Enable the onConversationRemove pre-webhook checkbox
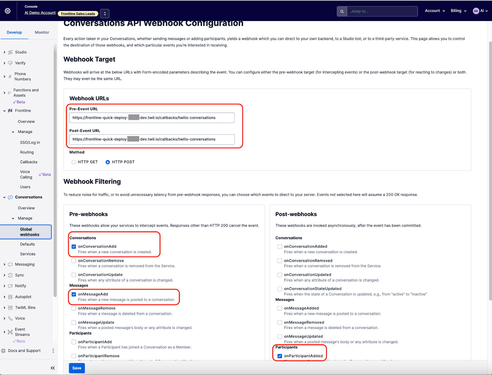 [x=74, y=261]
